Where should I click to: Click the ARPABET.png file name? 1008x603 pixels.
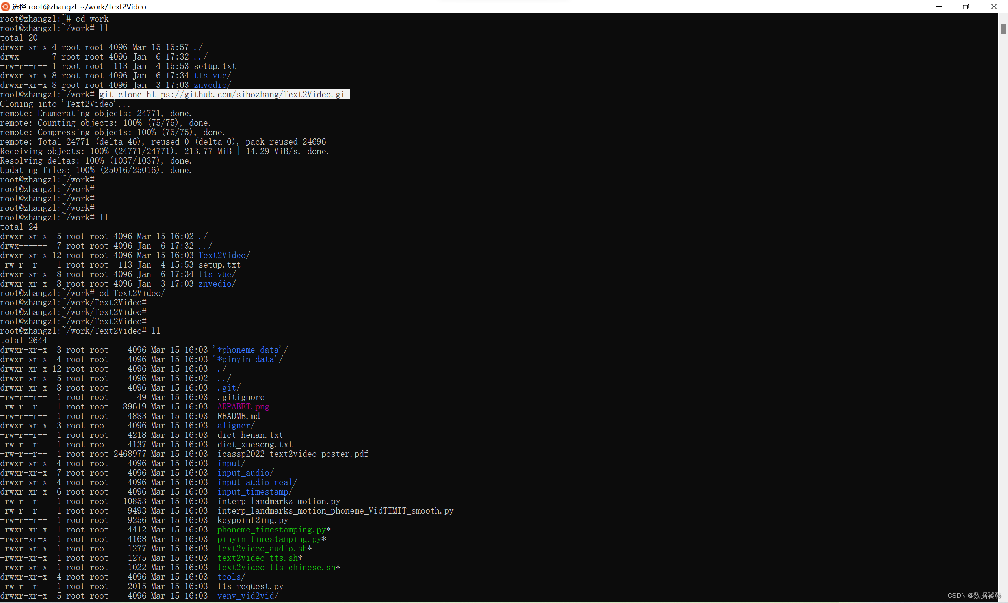[243, 406]
